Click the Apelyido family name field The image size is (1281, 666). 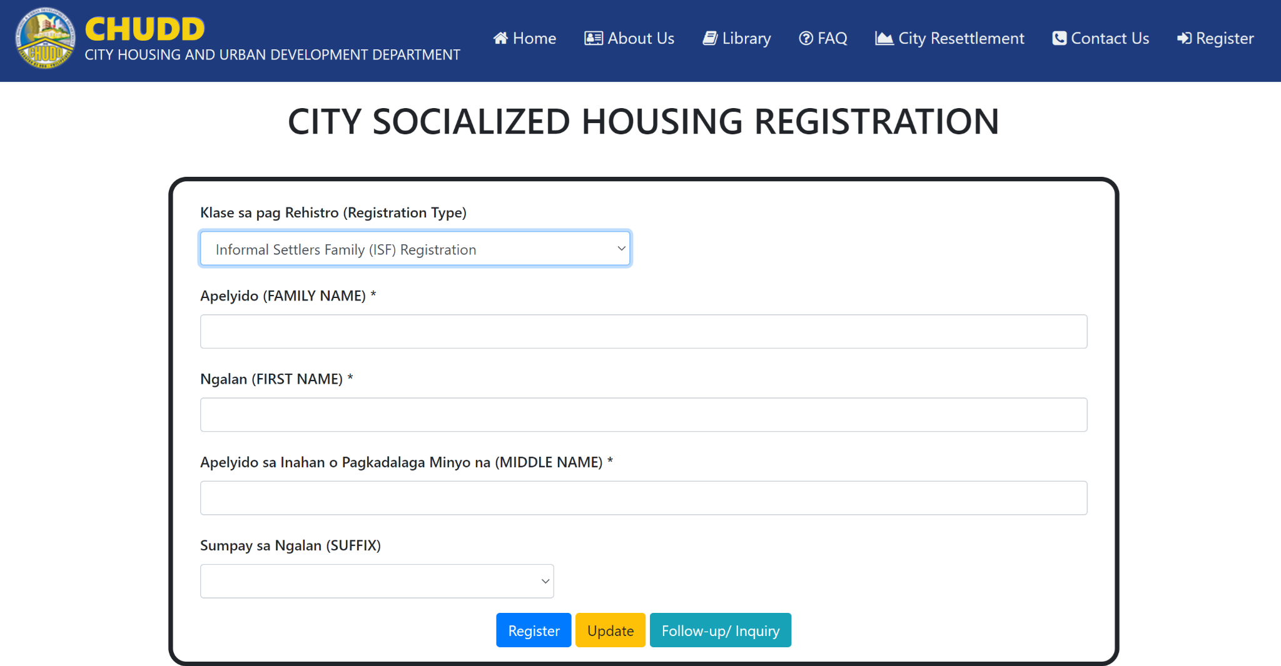(x=643, y=331)
